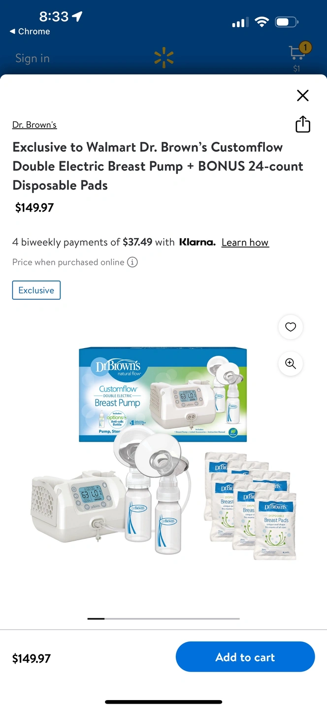327x710 pixels.
Task: Close the product detail sheet
Action: pyautogui.click(x=303, y=95)
